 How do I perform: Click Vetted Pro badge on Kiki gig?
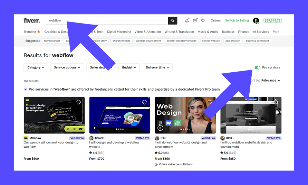pos(208,138)
